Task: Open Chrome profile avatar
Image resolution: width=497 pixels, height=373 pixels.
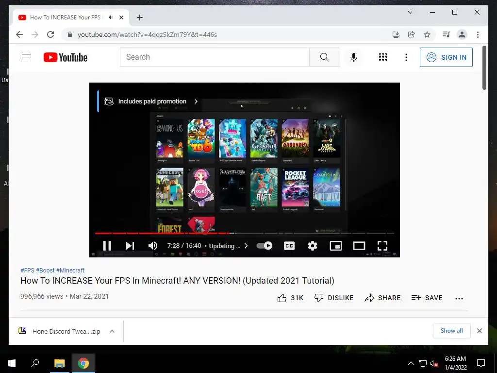Action: click(x=462, y=34)
